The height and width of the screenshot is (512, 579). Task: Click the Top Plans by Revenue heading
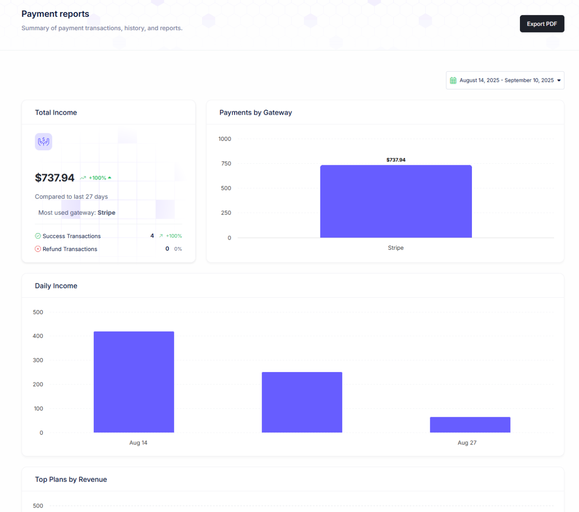(x=71, y=480)
